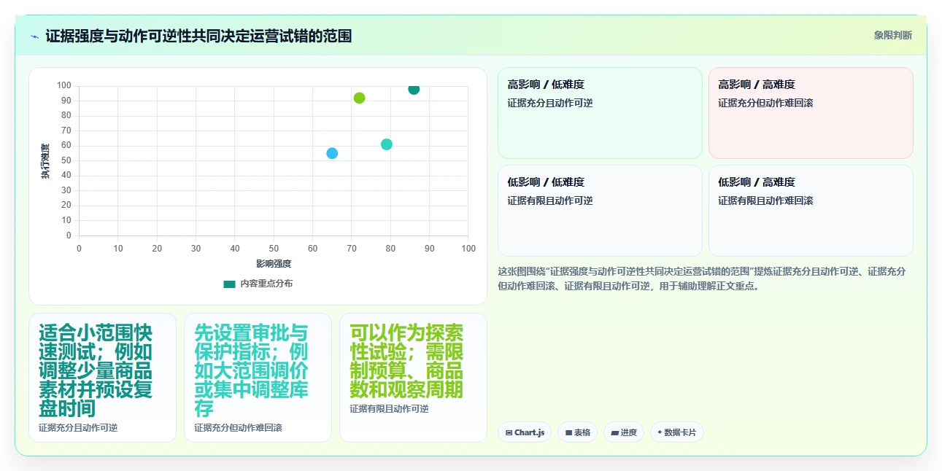Click the 进度 tag icon
The image size is (942, 471).
(614, 433)
